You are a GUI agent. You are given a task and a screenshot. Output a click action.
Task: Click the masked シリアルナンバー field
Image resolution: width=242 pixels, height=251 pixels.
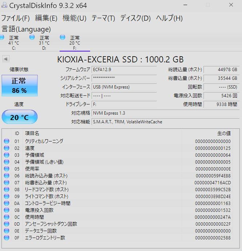click(x=124, y=78)
